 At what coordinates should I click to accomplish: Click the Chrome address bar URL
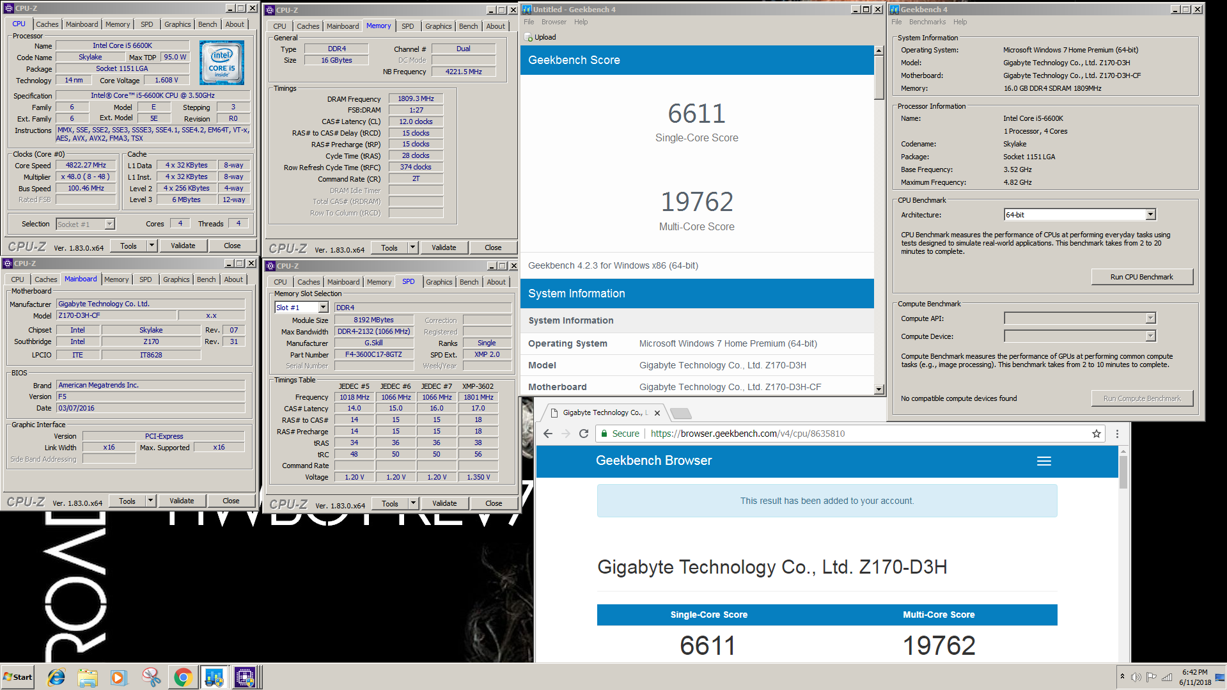[747, 434]
